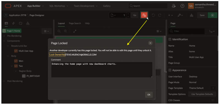Open the rendering tree options menu
220x105 pixels.
[x=47, y=31]
